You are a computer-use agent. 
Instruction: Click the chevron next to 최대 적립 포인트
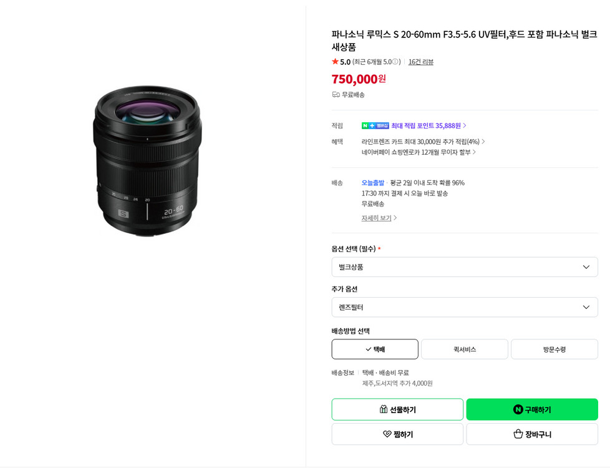point(465,125)
